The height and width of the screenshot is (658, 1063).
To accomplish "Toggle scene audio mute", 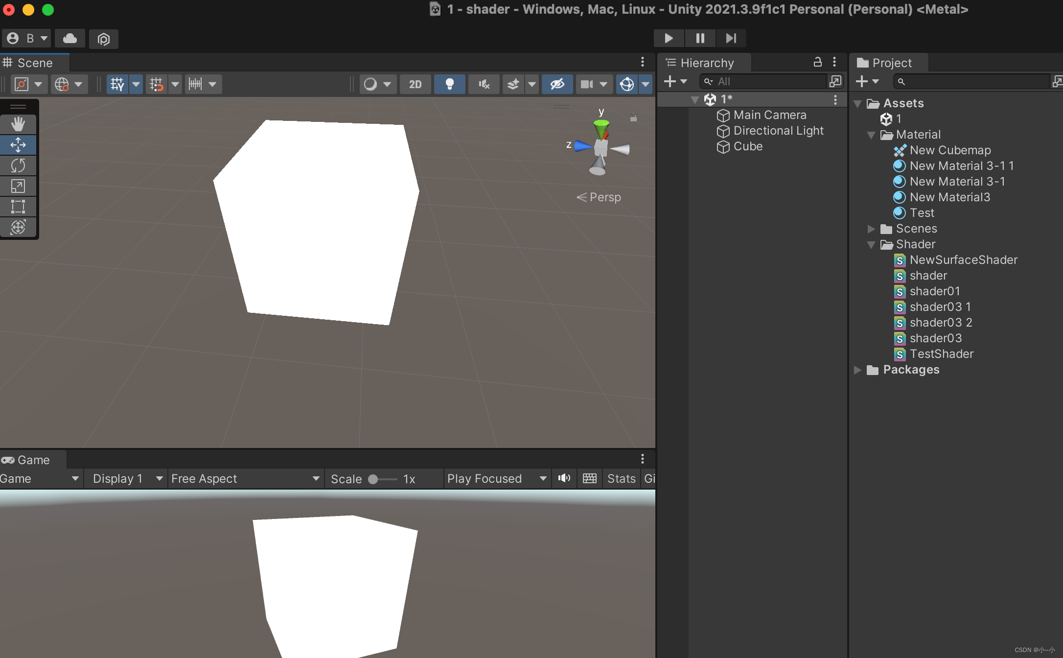I will pyautogui.click(x=484, y=84).
